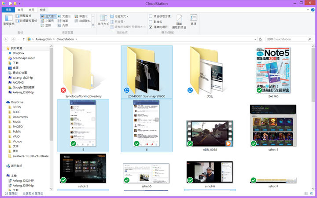Screen dimensions: 317x198
Task: Uncheck Hidden items (隱藏的項目) checkbox
Action: click(151, 26)
